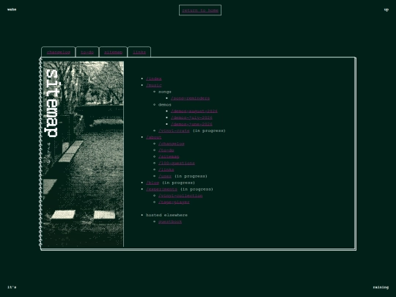The image size is (396, 297).
Task: Click the "demos" list label
Action: click(165, 105)
